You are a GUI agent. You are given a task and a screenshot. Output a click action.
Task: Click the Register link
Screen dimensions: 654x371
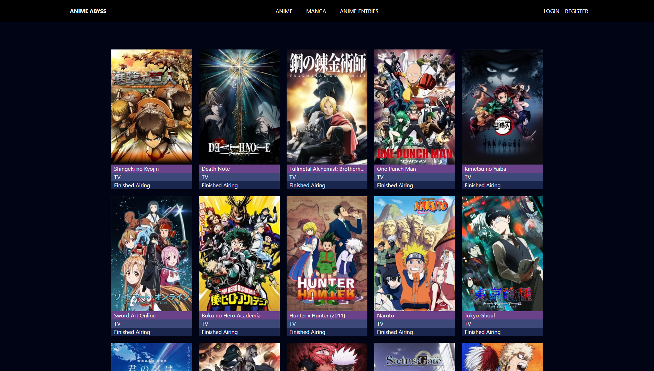point(576,11)
